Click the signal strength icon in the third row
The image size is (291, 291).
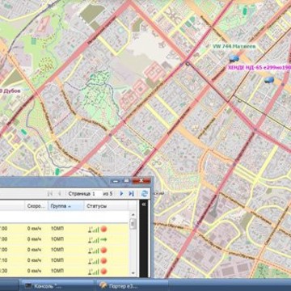point(94,251)
